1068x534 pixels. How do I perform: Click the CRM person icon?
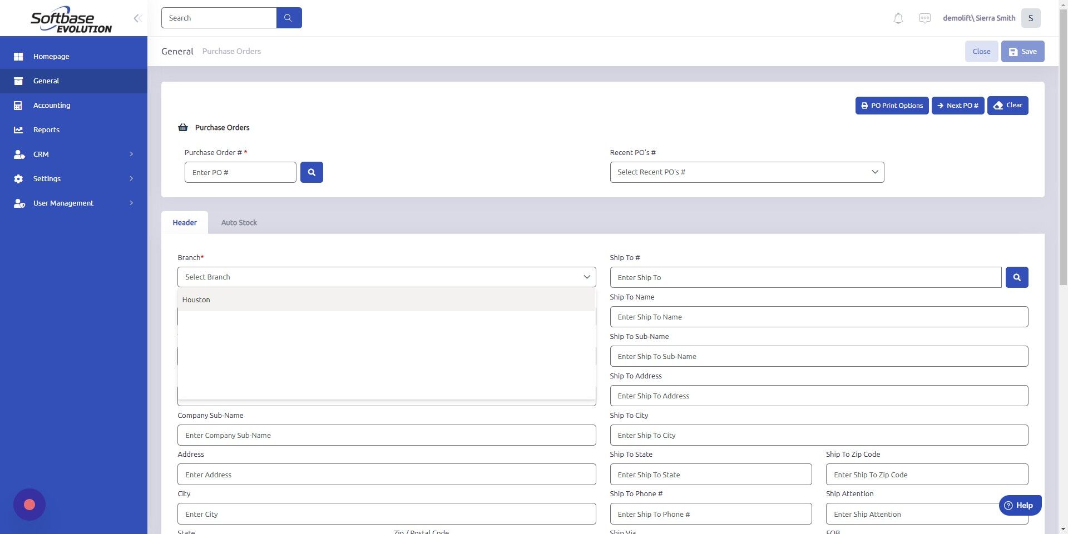pyautogui.click(x=19, y=154)
